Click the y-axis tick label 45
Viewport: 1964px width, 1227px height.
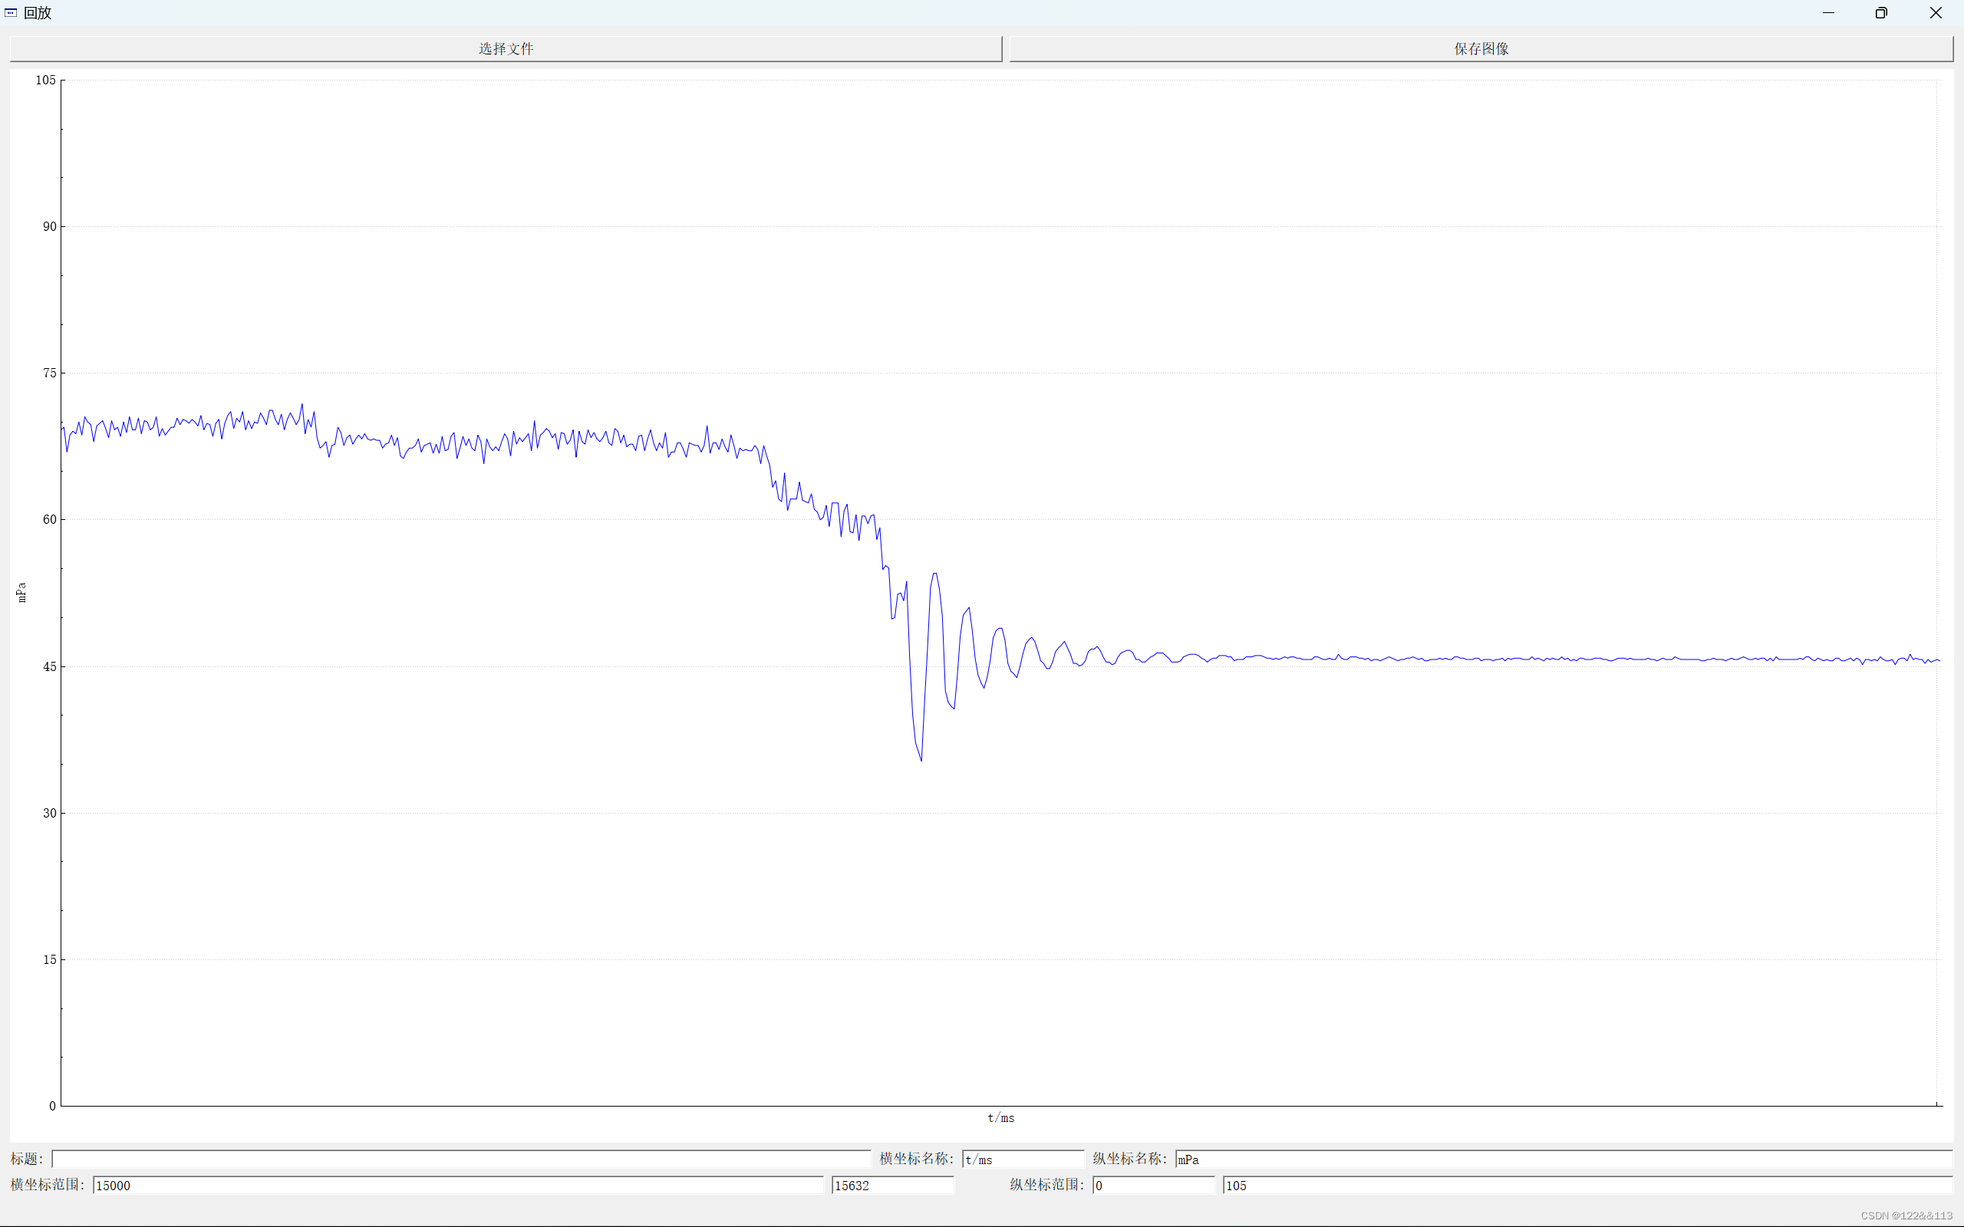(x=50, y=666)
